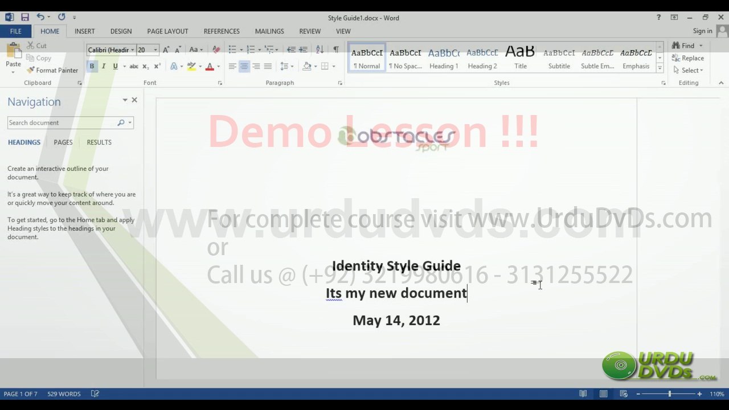The image size is (729, 410).
Task: Switch to the PAGE LAYOUT tab
Action: point(167,31)
